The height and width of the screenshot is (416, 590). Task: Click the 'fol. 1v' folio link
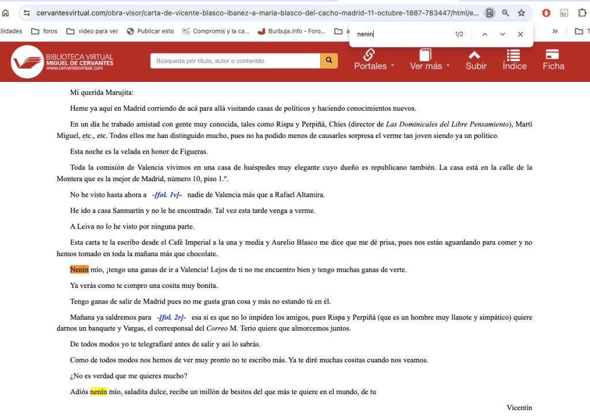[167, 195]
